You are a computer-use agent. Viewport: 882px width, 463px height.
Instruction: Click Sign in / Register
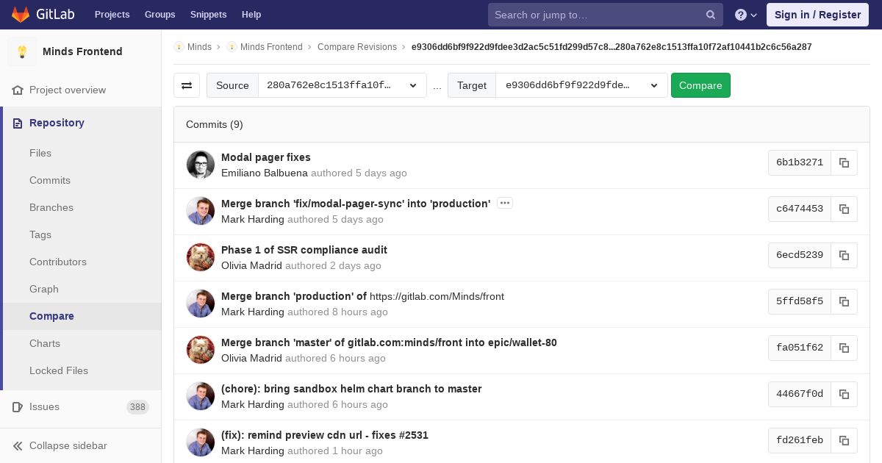817,15
